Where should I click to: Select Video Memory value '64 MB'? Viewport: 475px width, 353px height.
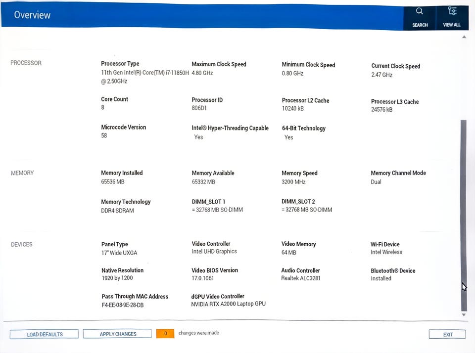tap(288, 253)
